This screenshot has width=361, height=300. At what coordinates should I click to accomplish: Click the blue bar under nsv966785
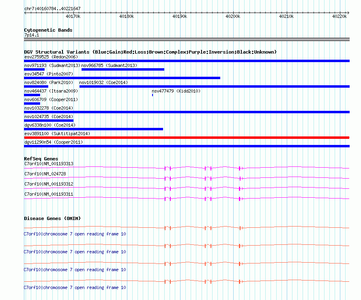(123, 69)
